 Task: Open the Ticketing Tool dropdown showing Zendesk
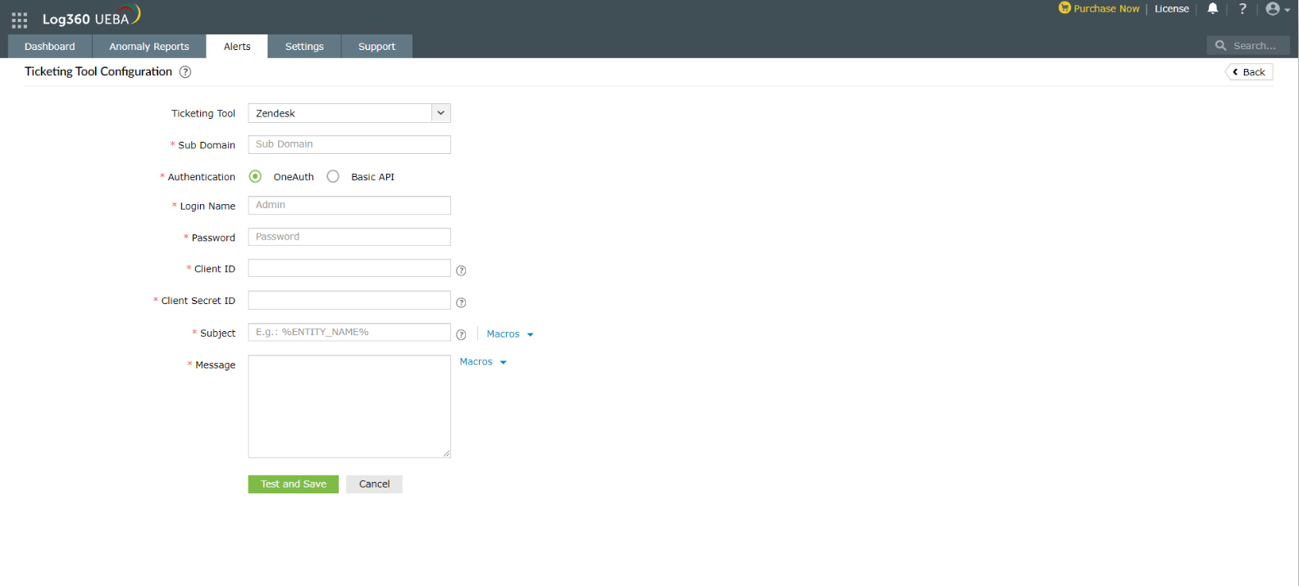(349, 113)
